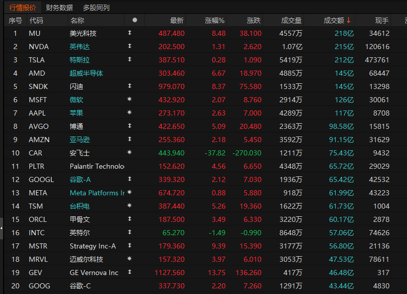
Task: Open the 特斯拉 stock name link
Action: pyautogui.click(x=79, y=60)
